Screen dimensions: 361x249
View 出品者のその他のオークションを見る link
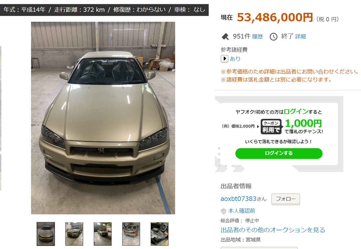coord(273,230)
